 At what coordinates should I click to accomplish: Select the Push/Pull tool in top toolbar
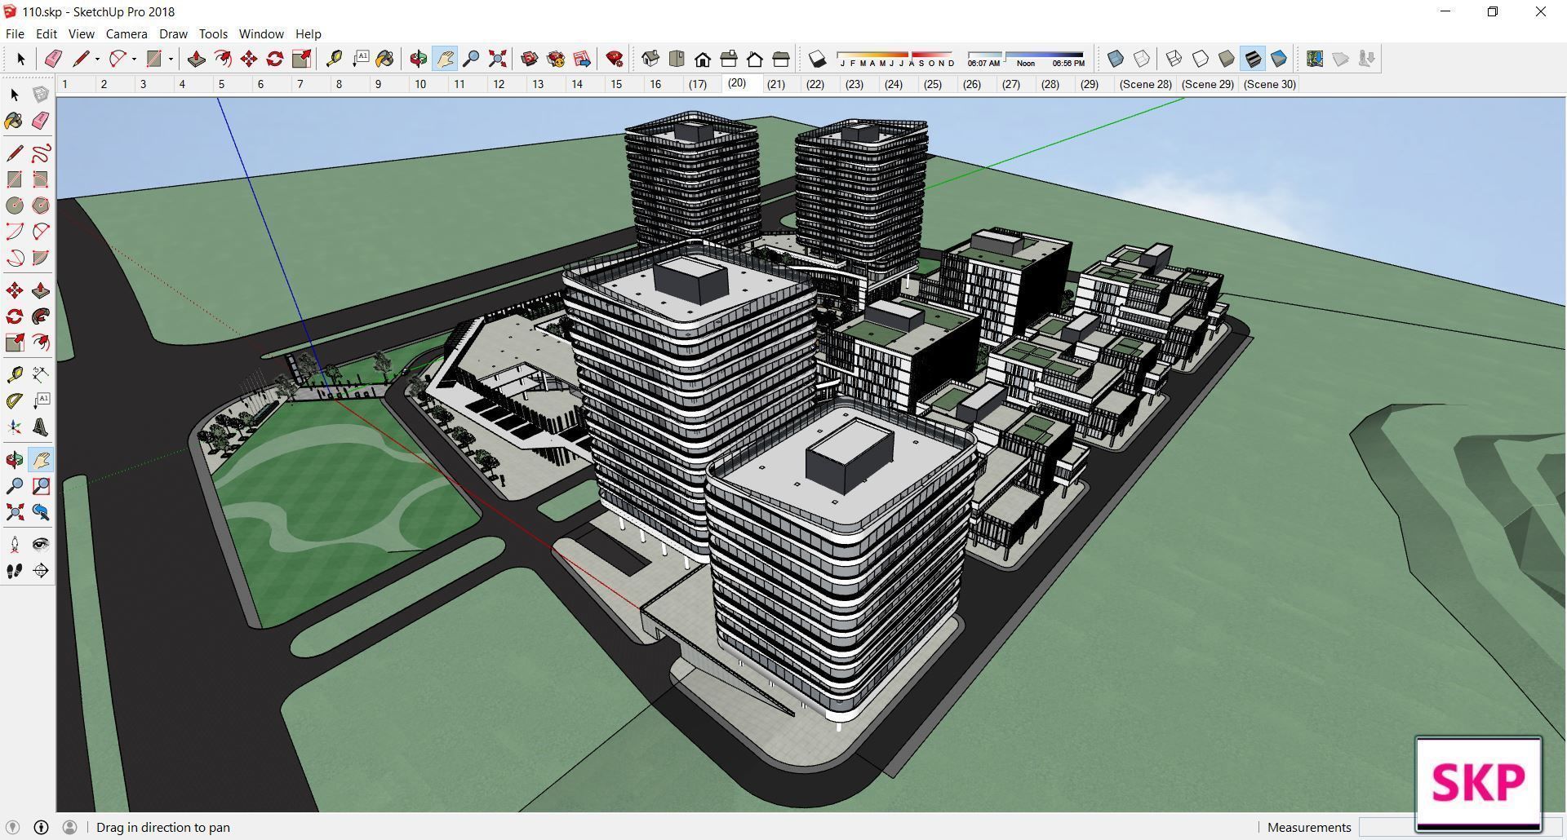pos(196,59)
